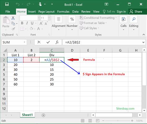Click in formula bar text =A2/$B$2
This screenshot has width=147, height=124.
pos(73,42)
